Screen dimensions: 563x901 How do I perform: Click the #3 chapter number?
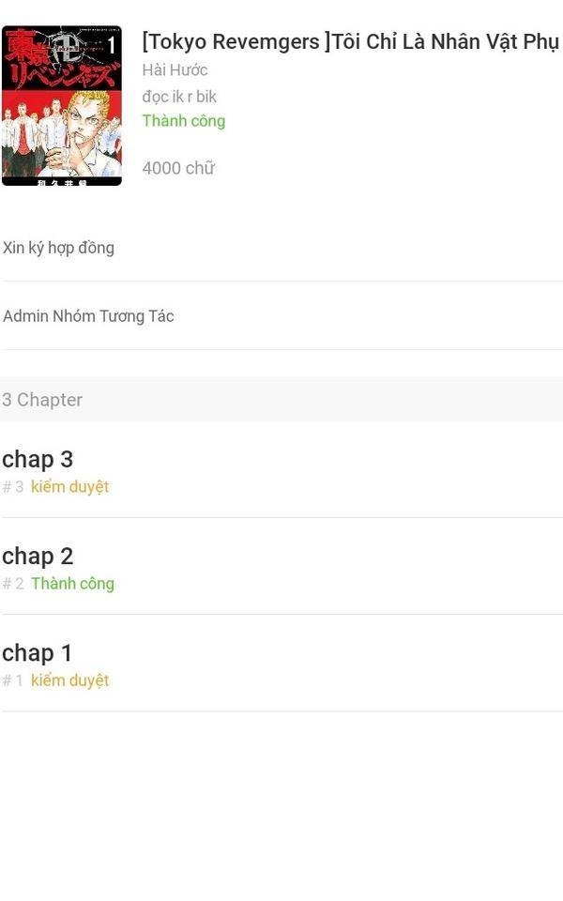point(12,487)
